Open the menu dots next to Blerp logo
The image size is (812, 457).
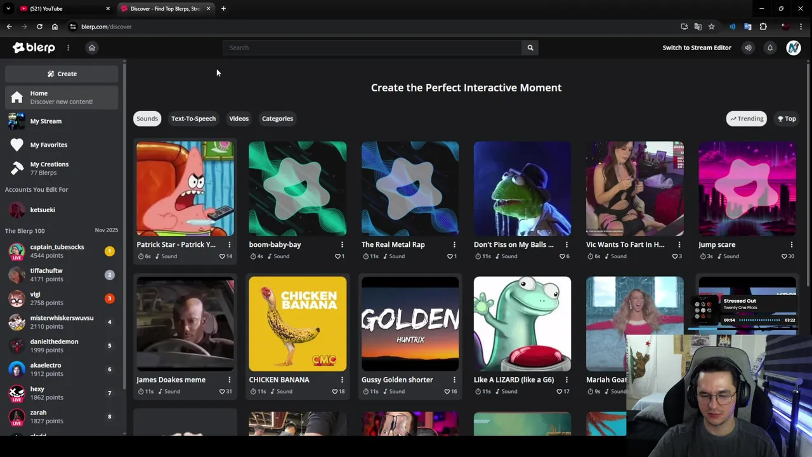[x=68, y=48]
